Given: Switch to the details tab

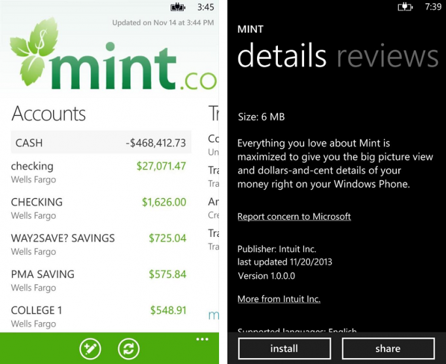Looking at the screenshot, I should tap(282, 55).
